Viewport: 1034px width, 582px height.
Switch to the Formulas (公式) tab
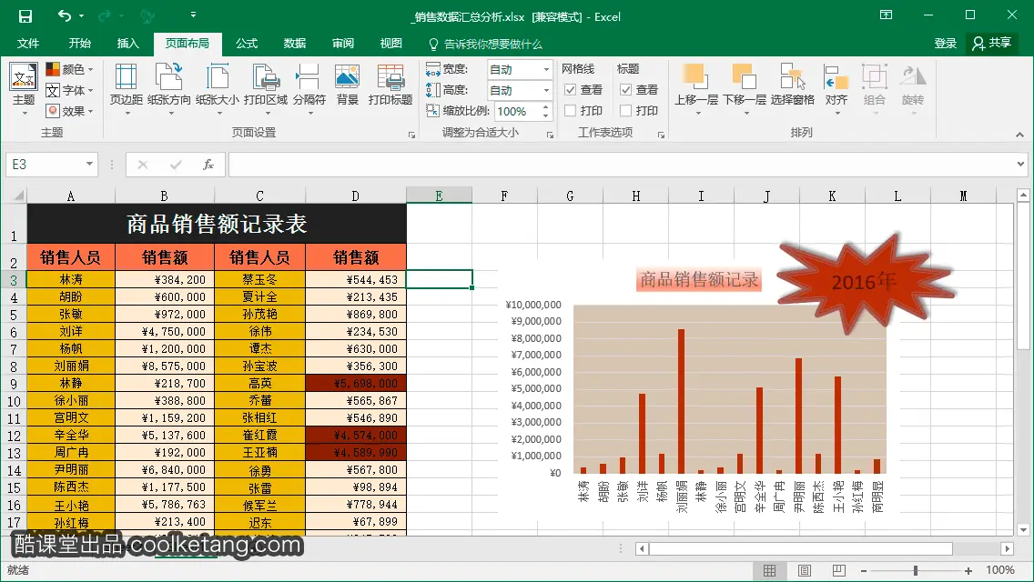[x=247, y=44]
